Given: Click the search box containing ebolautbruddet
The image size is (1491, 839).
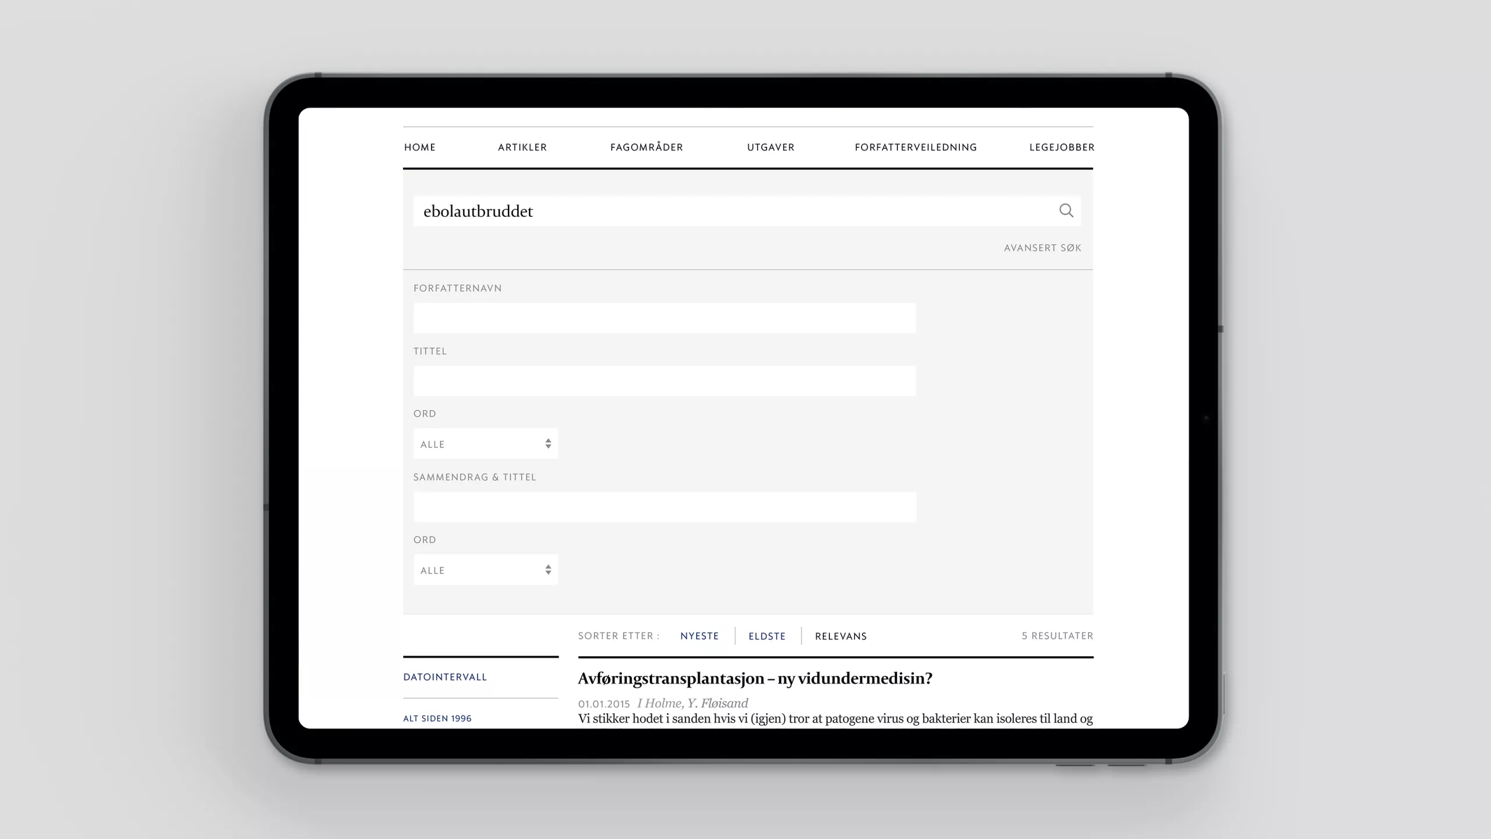Looking at the screenshot, I should pyautogui.click(x=699, y=211).
